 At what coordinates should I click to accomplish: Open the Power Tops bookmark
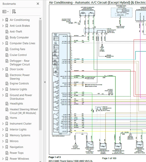[17, 153]
